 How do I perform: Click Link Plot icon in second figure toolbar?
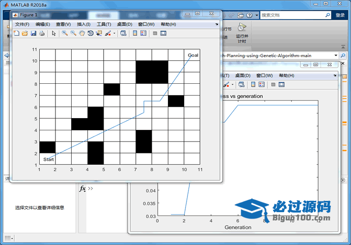pos(242,84)
